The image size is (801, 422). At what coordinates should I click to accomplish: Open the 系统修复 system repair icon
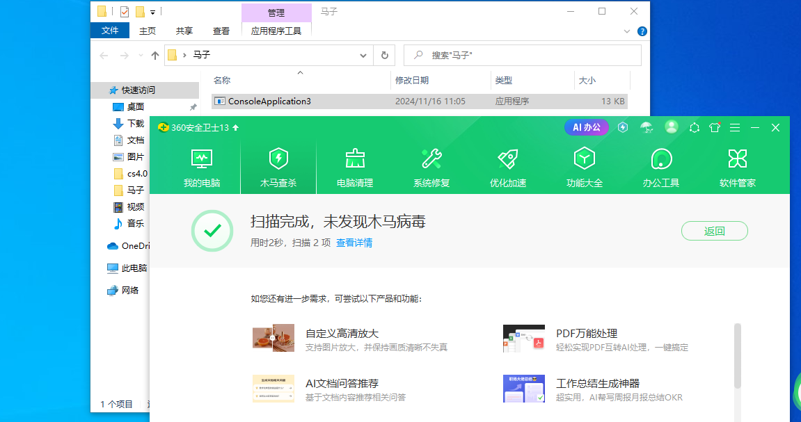pos(431,159)
